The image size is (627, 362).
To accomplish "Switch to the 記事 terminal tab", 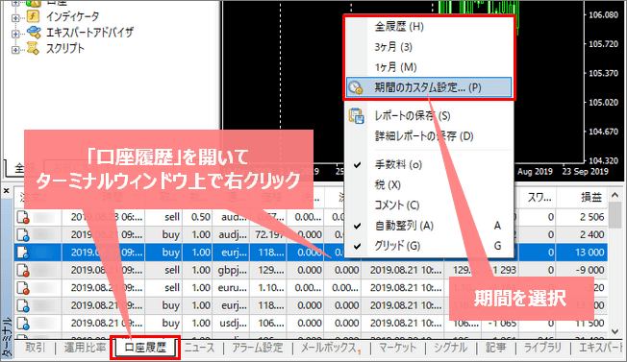I will click(496, 348).
